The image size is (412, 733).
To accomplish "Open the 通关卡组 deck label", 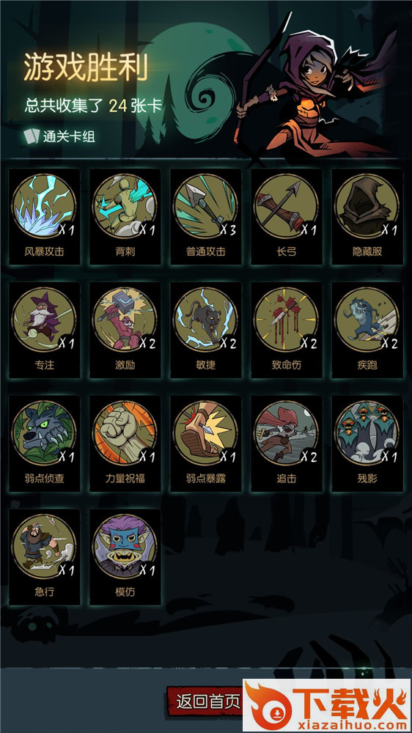I will coord(60,136).
